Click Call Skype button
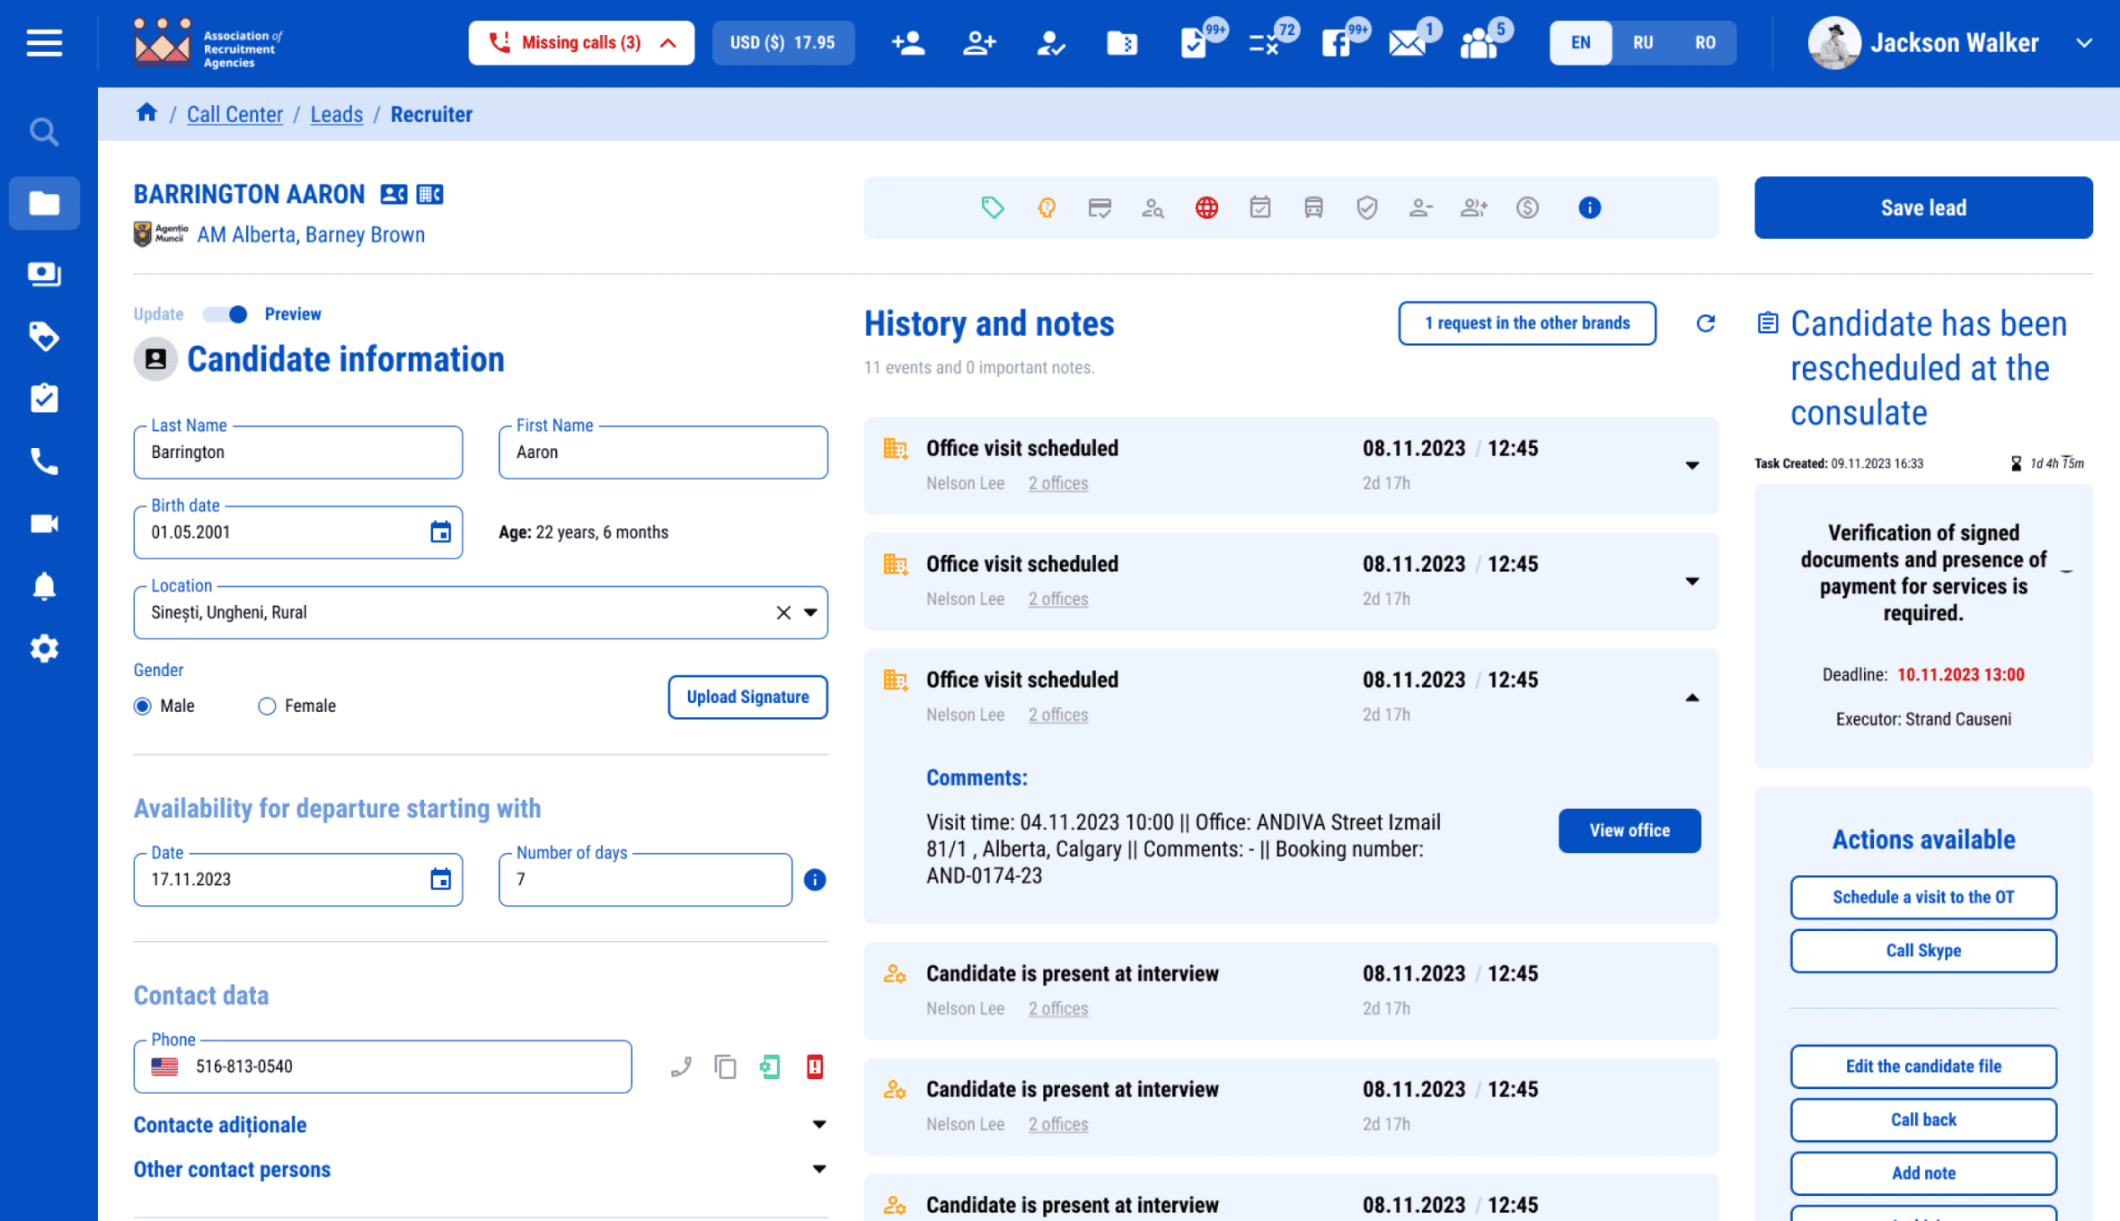2120x1221 pixels. tap(1922, 951)
